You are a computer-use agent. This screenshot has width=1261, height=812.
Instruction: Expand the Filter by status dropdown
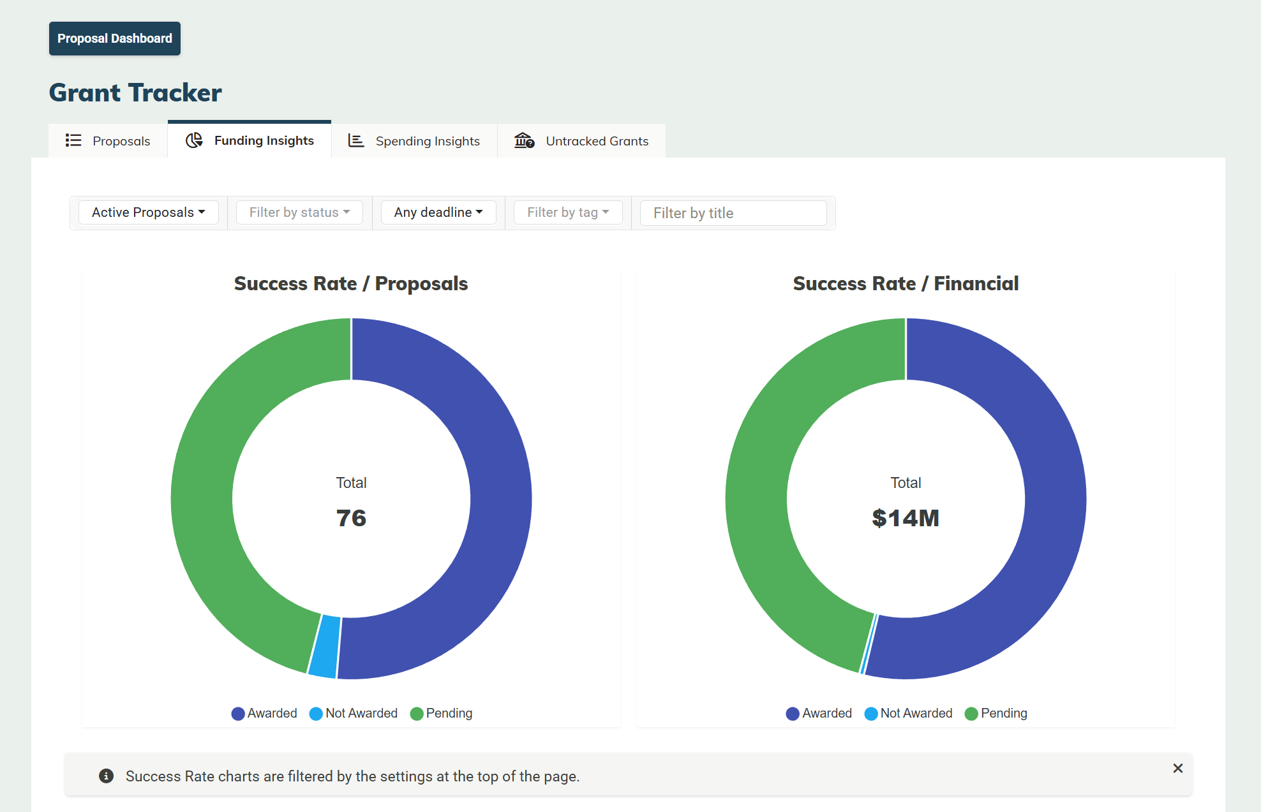[299, 212]
